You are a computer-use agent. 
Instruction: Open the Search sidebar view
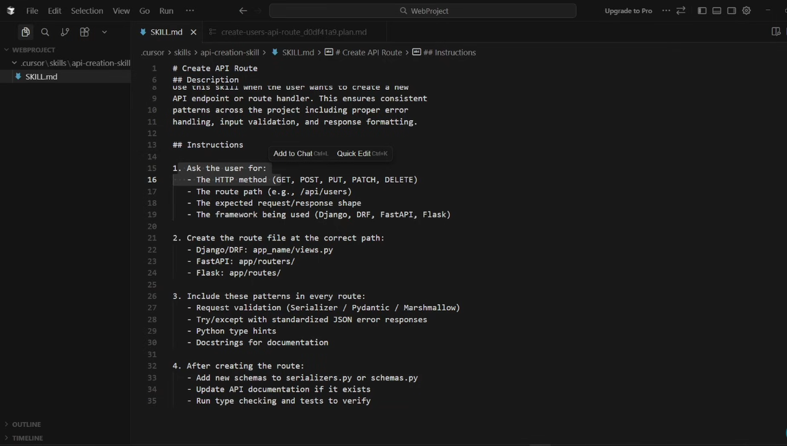click(45, 32)
